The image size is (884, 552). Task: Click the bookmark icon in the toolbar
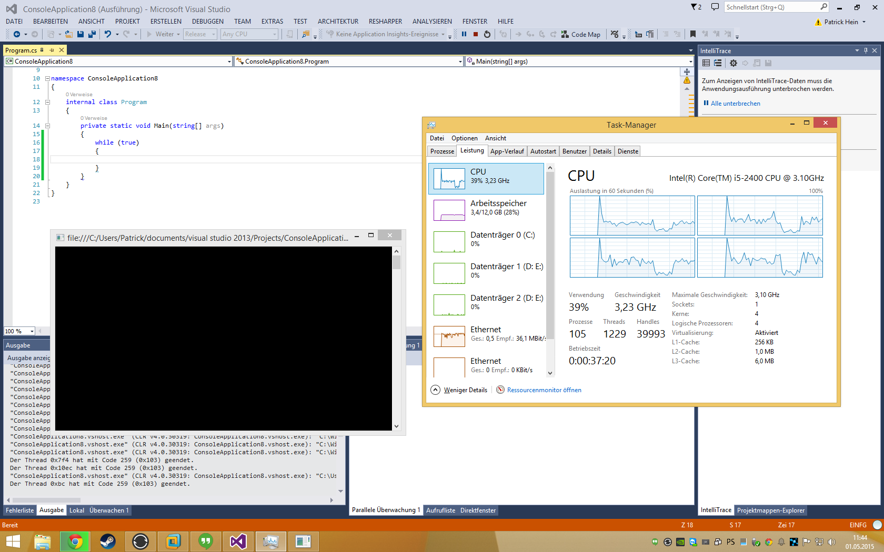(x=693, y=34)
